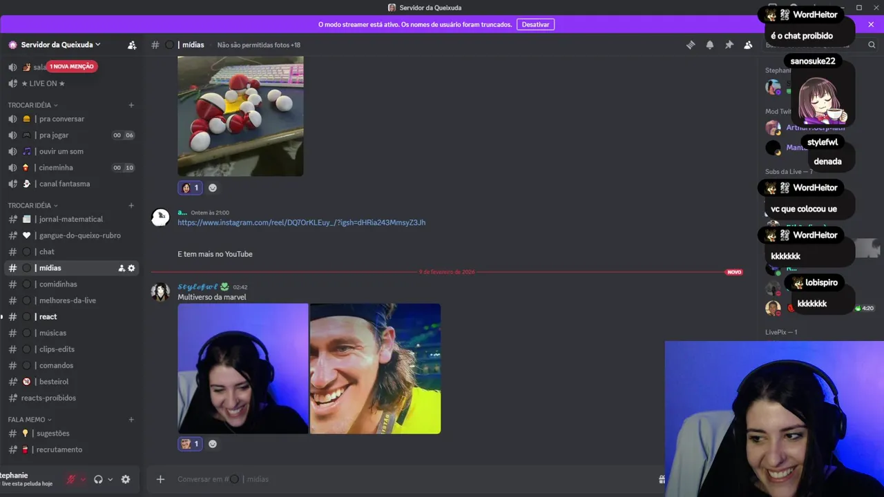Collapse second TROCAR IDÉIA category with text channels
884x497 pixels.
point(32,205)
